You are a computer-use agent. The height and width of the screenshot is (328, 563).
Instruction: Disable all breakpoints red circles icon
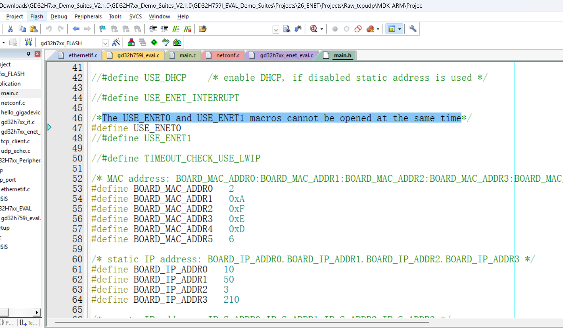pyautogui.click(x=358, y=29)
